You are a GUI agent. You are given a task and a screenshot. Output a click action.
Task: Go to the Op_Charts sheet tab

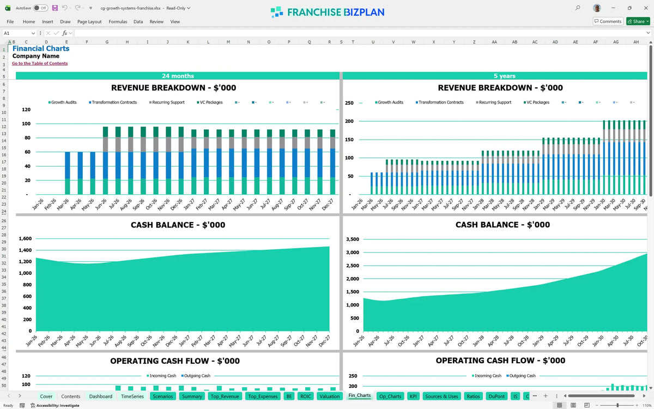tap(390, 396)
